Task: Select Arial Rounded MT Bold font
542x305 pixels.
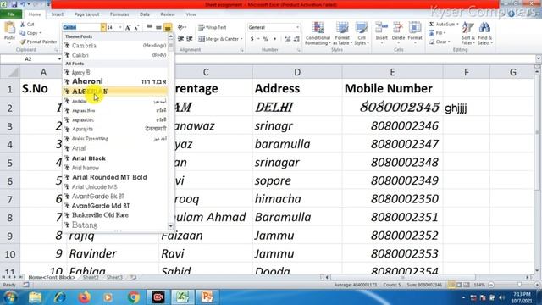Action: (x=115, y=177)
